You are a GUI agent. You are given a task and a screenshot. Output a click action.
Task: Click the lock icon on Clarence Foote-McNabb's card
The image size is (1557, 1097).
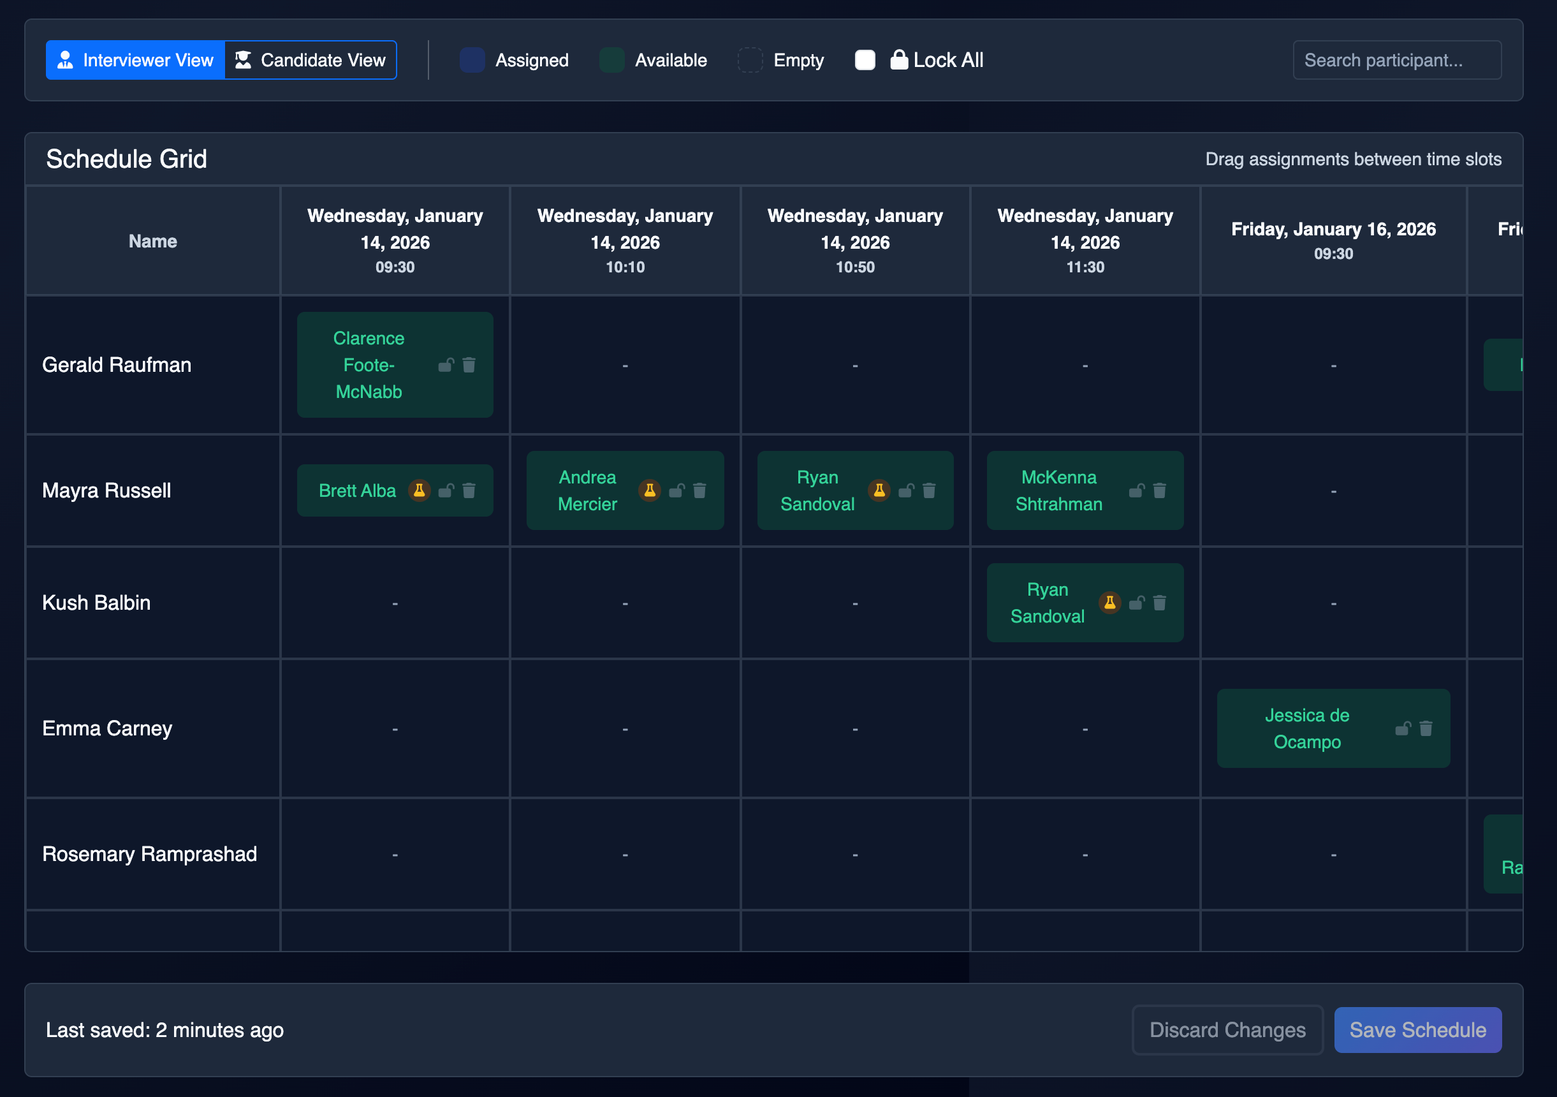(x=446, y=364)
